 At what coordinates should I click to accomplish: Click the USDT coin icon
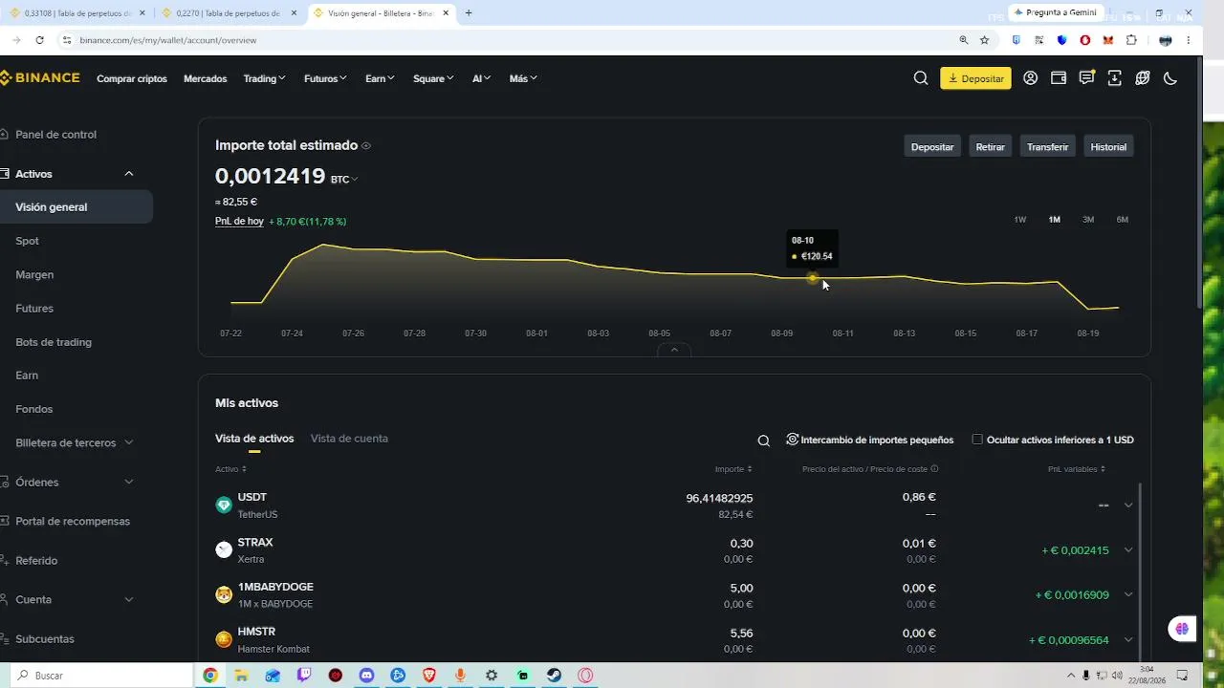pyautogui.click(x=224, y=505)
